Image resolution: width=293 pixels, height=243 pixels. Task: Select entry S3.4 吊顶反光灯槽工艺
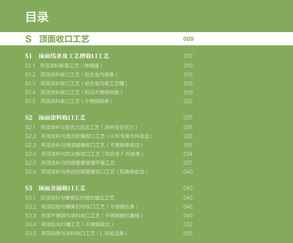pos(69,225)
